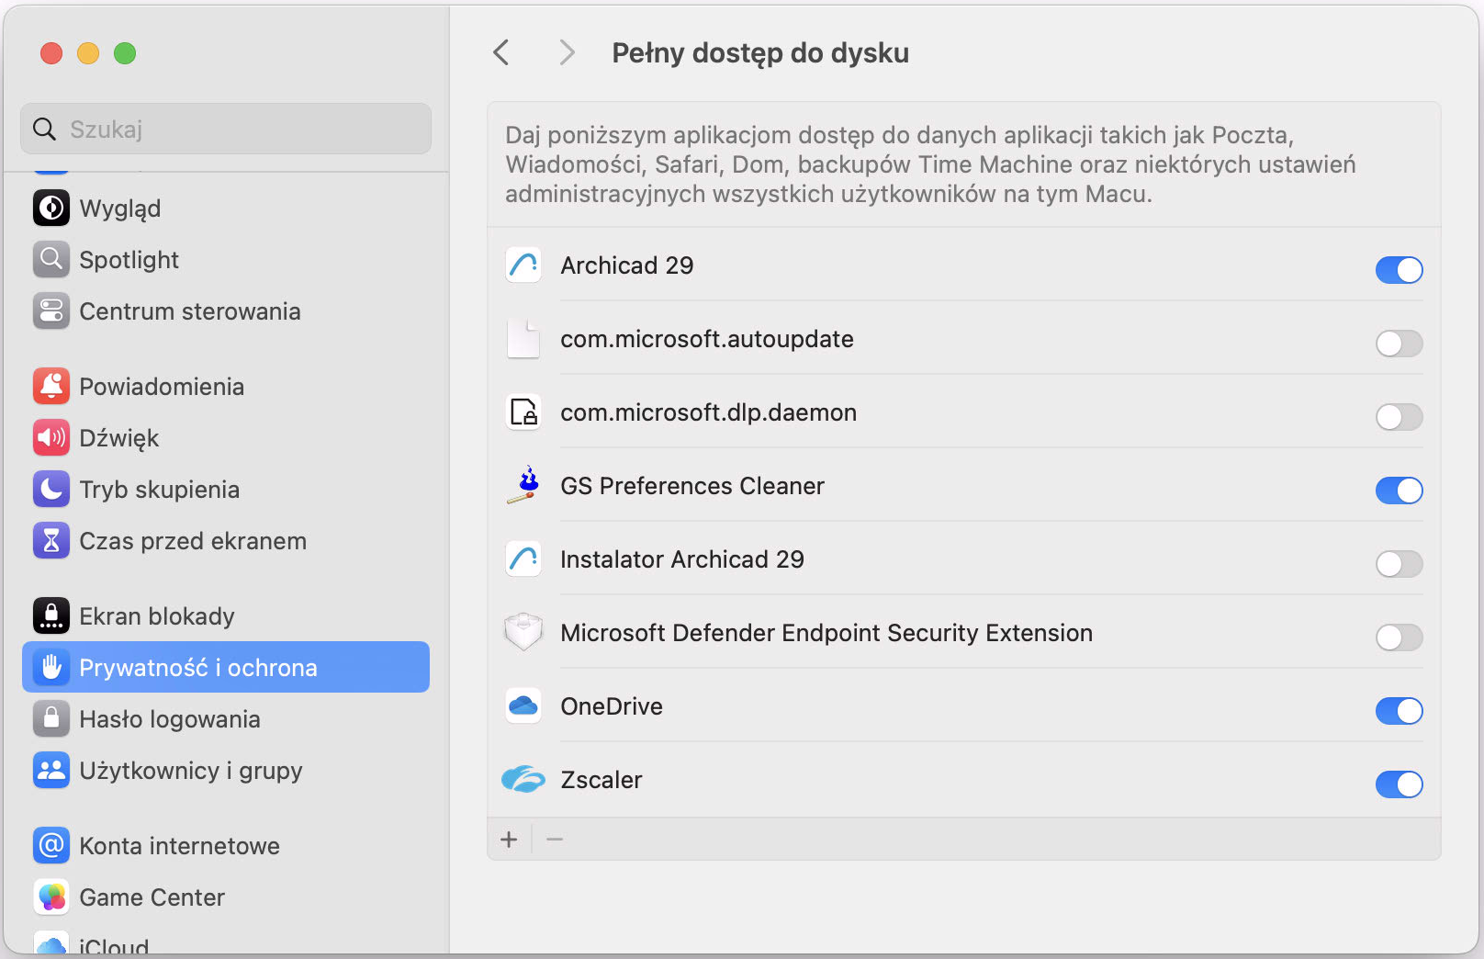Select the OneDrive cloud icon
This screenshot has width=1484, height=959.
point(523,705)
